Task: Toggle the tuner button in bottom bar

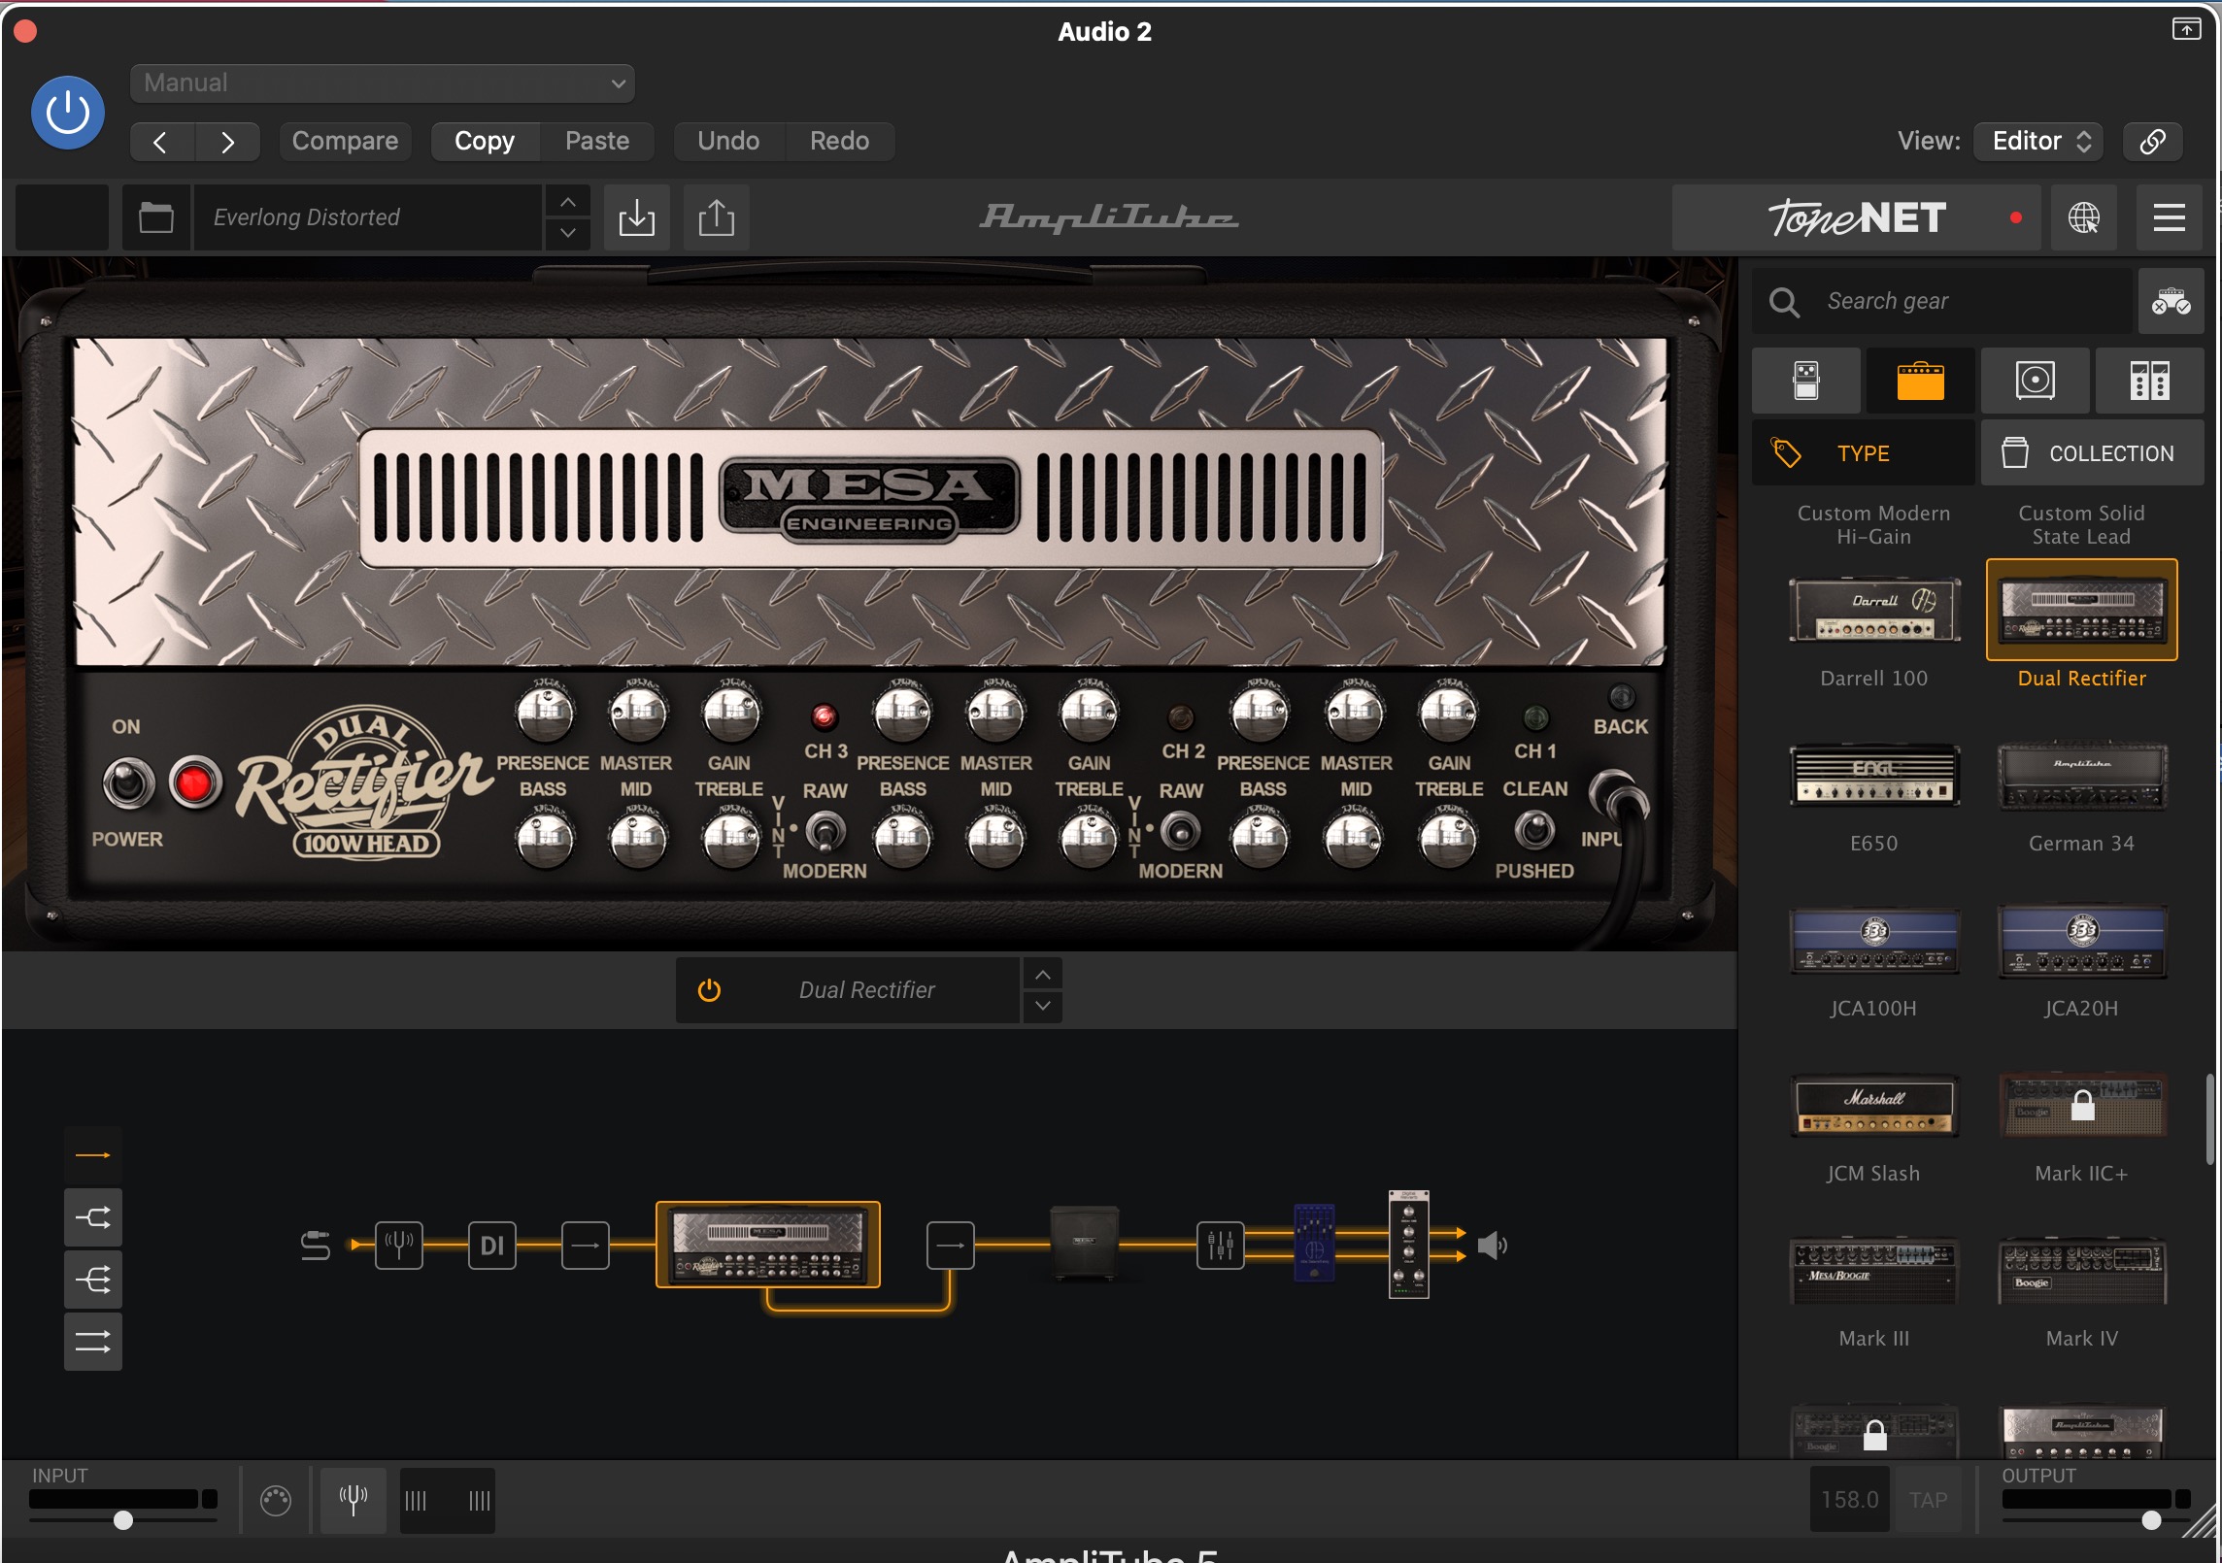Action: [353, 1500]
